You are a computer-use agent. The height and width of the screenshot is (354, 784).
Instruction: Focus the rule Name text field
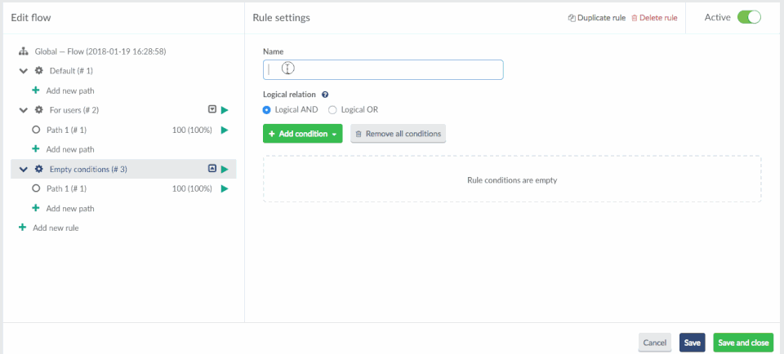click(383, 70)
